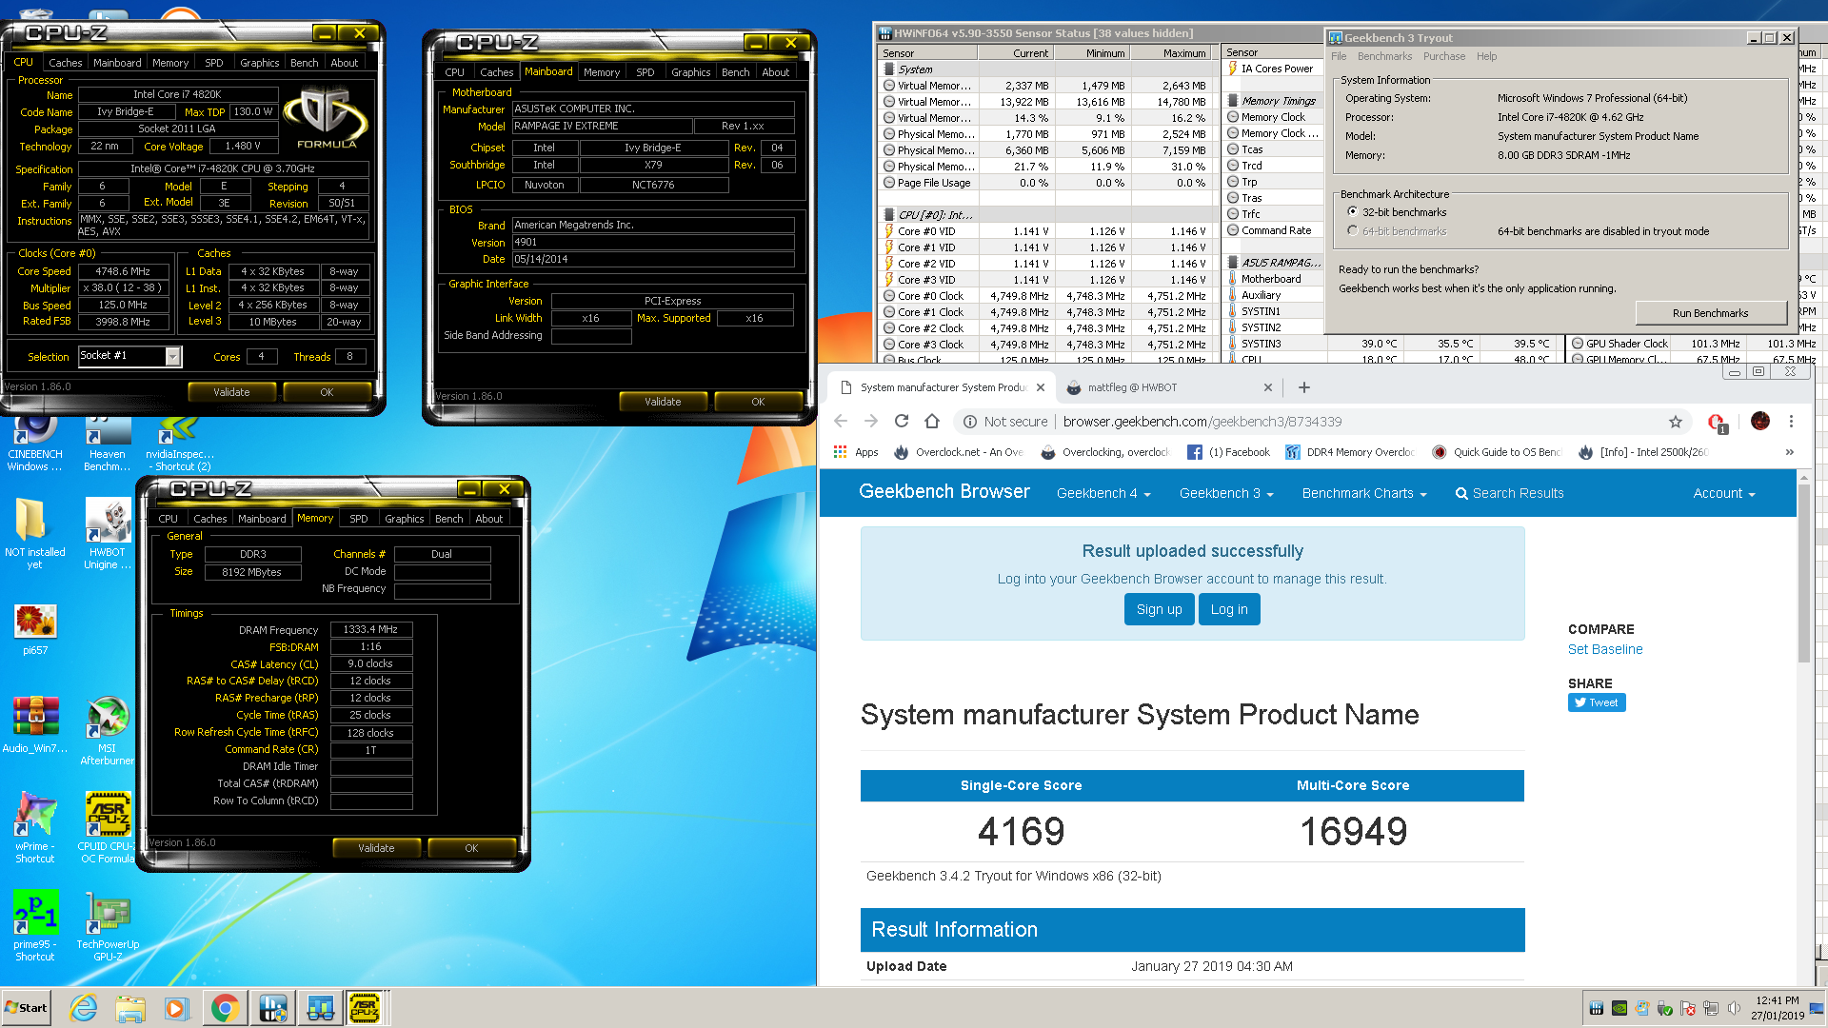Expand Benchmark Charts dropdown

(x=1364, y=493)
